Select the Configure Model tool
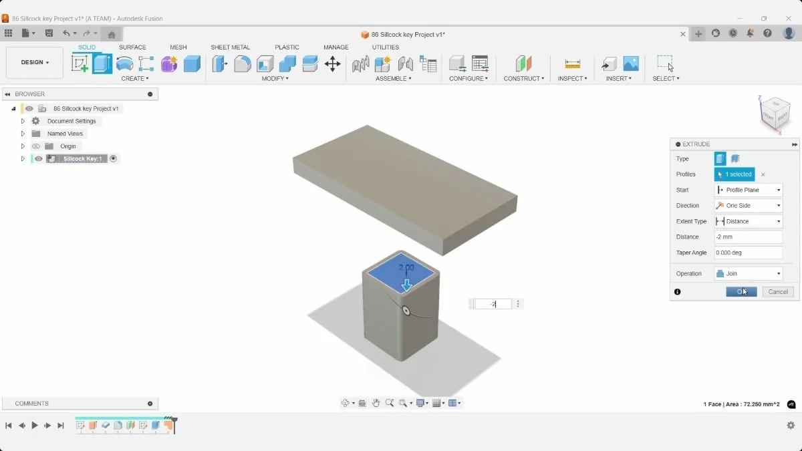The image size is (802, 451). (457, 63)
